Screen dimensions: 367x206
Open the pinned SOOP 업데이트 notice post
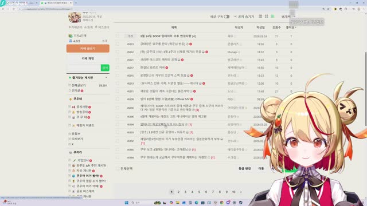tap(168, 36)
